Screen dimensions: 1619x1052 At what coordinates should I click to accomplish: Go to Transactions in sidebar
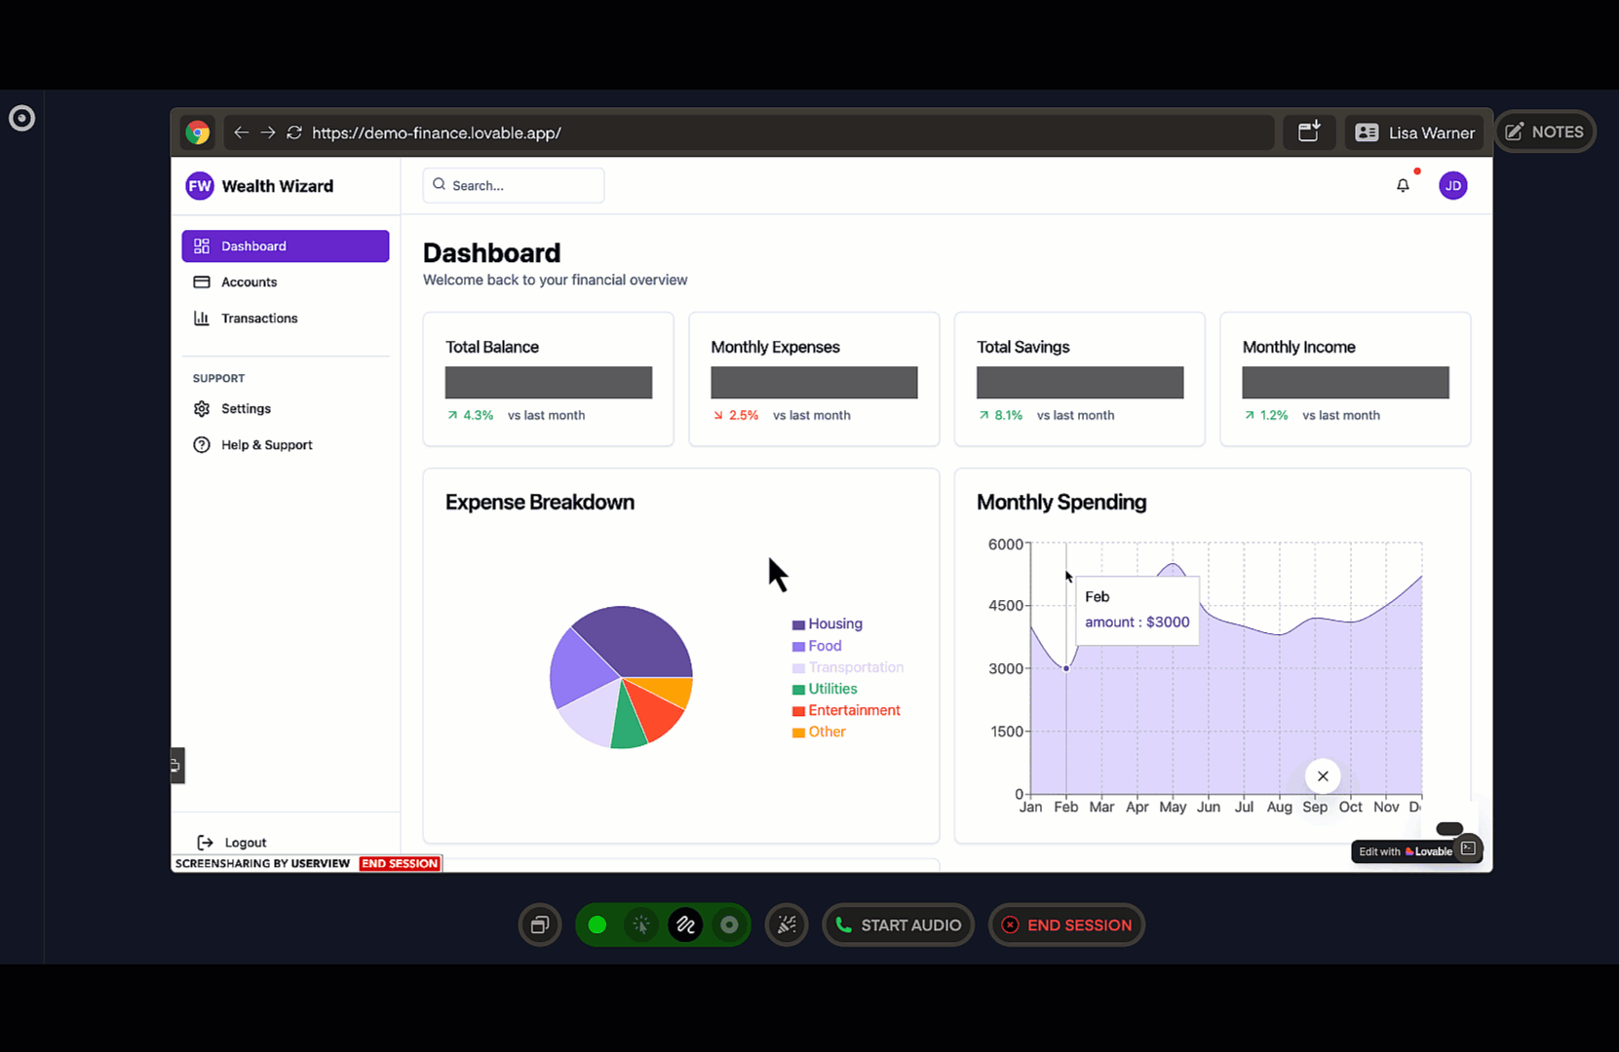click(x=258, y=319)
